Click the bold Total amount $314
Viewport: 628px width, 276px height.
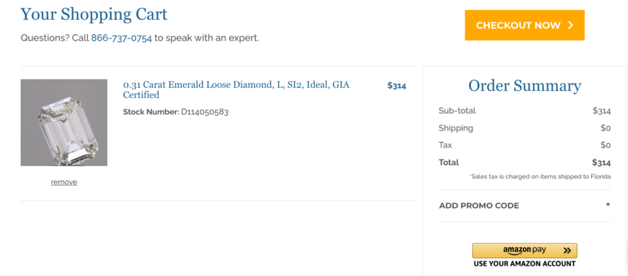(602, 163)
